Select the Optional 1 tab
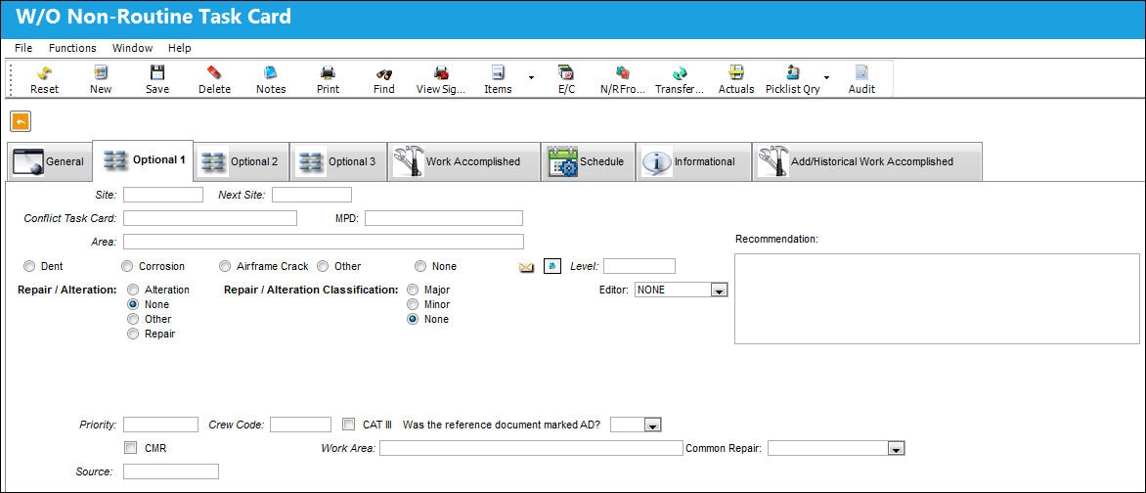The height and width of the screenshot is (493, 1146). click(143, 160)
